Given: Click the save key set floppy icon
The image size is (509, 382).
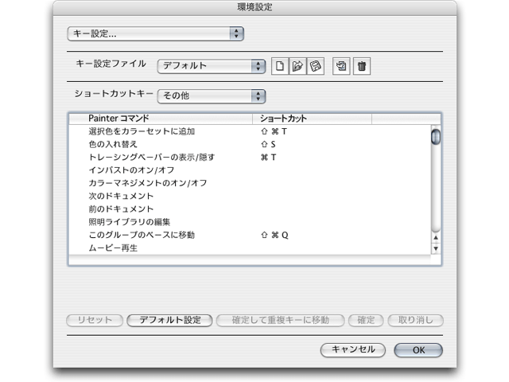Looking at the screenshot, I should [x=315, y=67].
